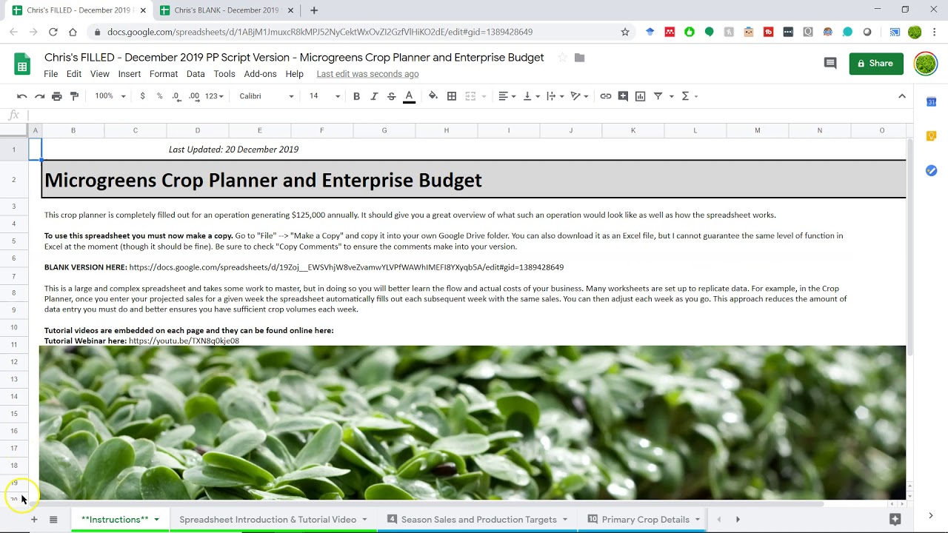
Task: Open the Edit menu
Action: point(74,74)
